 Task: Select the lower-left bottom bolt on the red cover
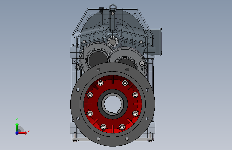click(x=103, y=127)
